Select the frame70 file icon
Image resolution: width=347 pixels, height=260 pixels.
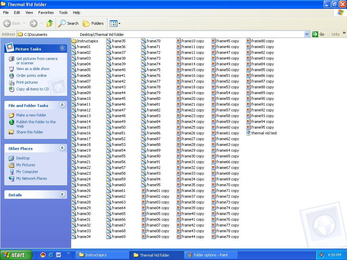(x=144, y=41)
